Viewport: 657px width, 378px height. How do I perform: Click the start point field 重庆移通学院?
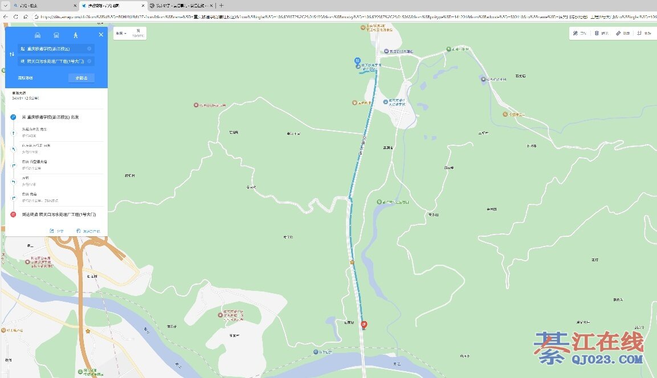pyautogui.click(x=52, y=49)
